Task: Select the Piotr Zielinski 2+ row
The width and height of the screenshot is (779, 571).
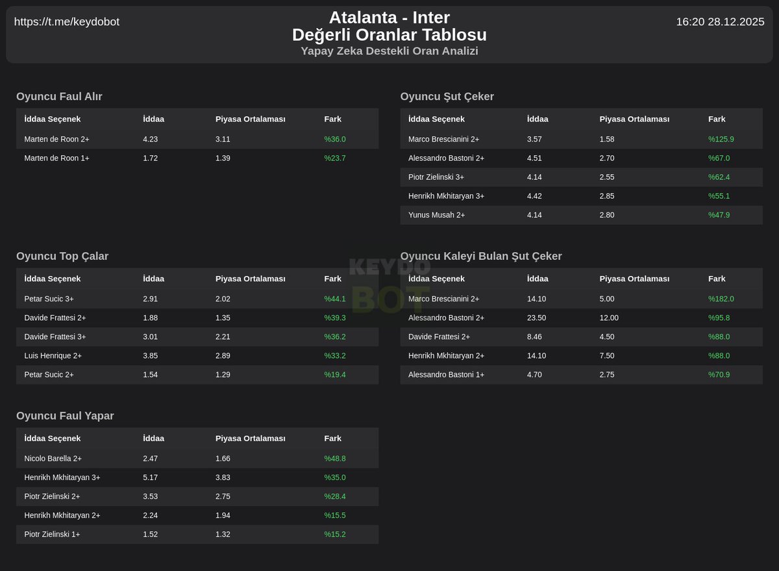Action: point(197,496)
